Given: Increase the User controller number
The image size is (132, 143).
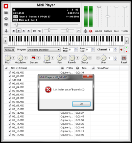Looking at the screenshot, I should (115, 57).
